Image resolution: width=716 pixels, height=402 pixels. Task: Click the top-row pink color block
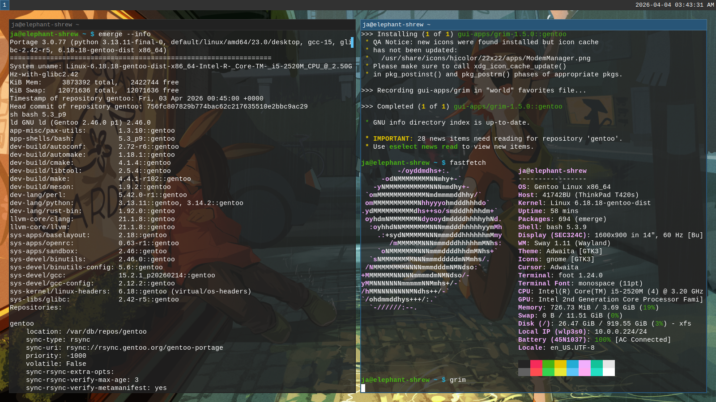coord(584,364)
